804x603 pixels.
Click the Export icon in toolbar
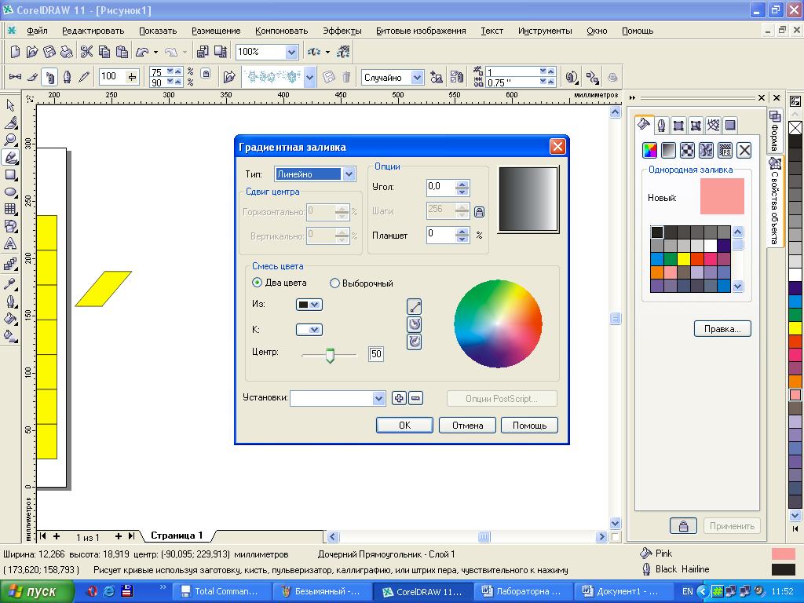[x=221, y=51]
